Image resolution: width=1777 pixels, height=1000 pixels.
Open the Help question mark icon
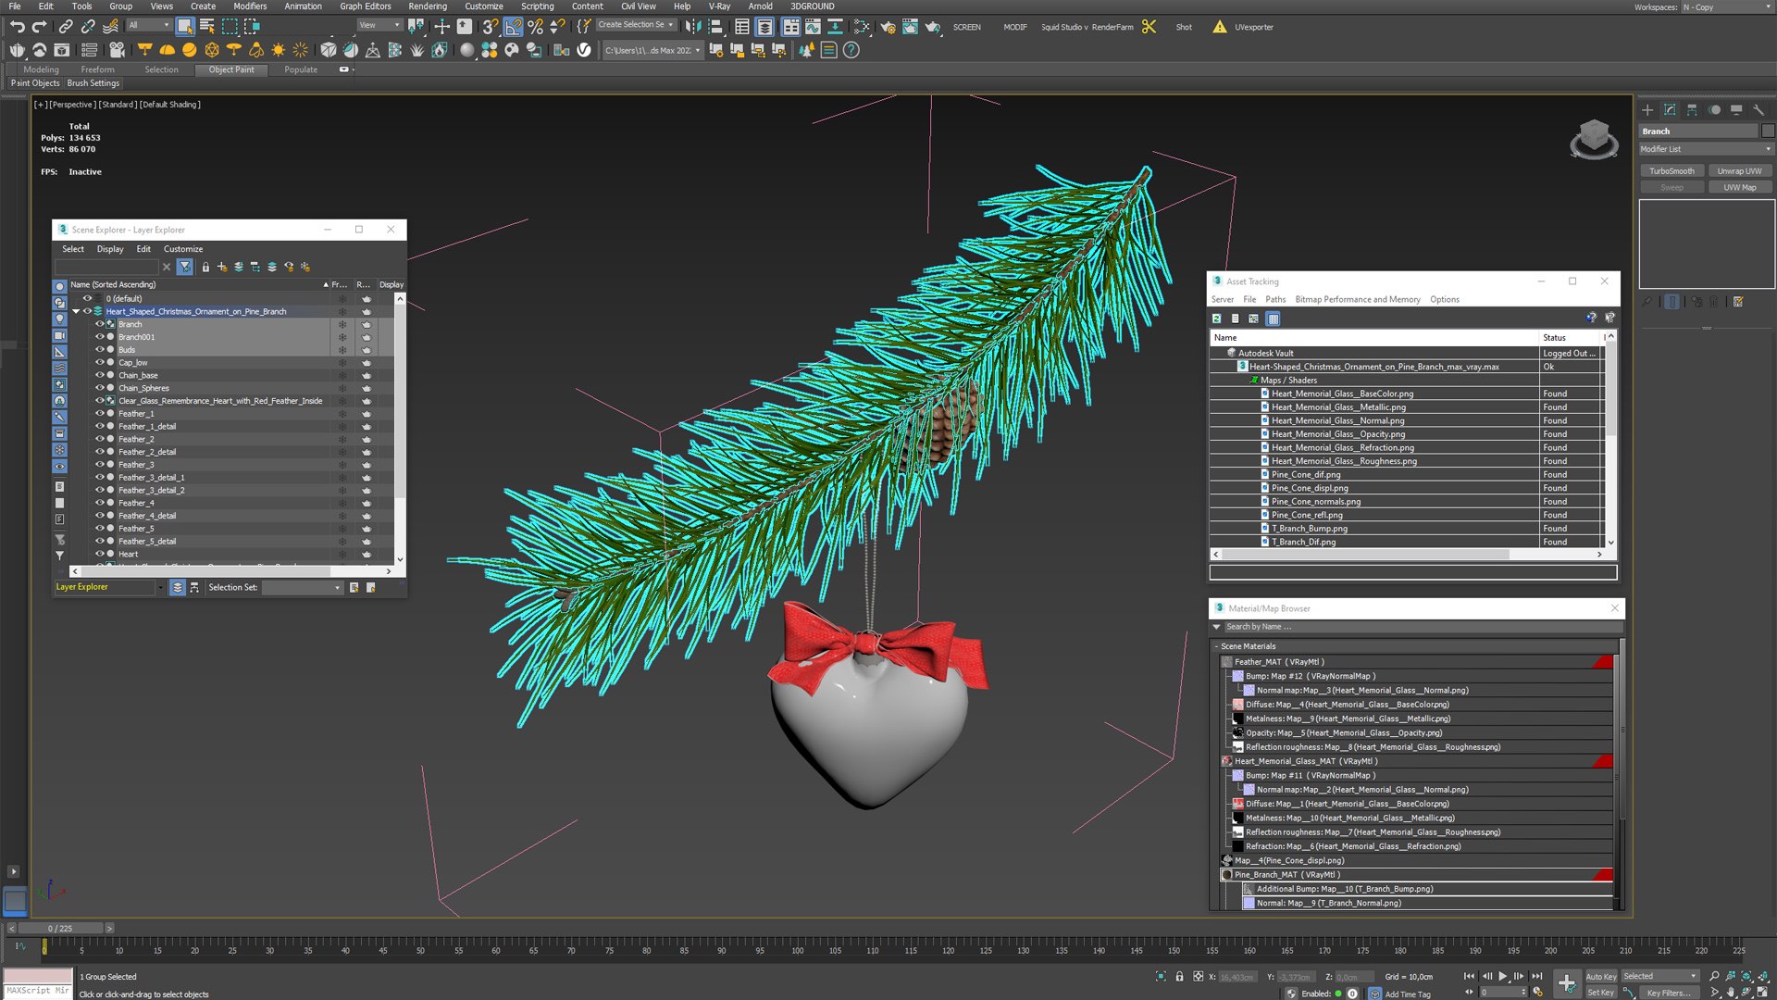(x=851, y=50)
